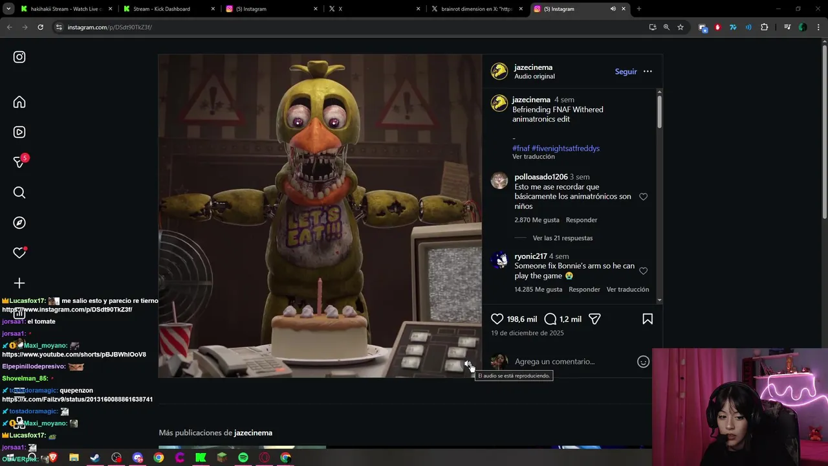Mute the active Instagram tab's audio icon
The image size is (828, 466).
(613, 9)
